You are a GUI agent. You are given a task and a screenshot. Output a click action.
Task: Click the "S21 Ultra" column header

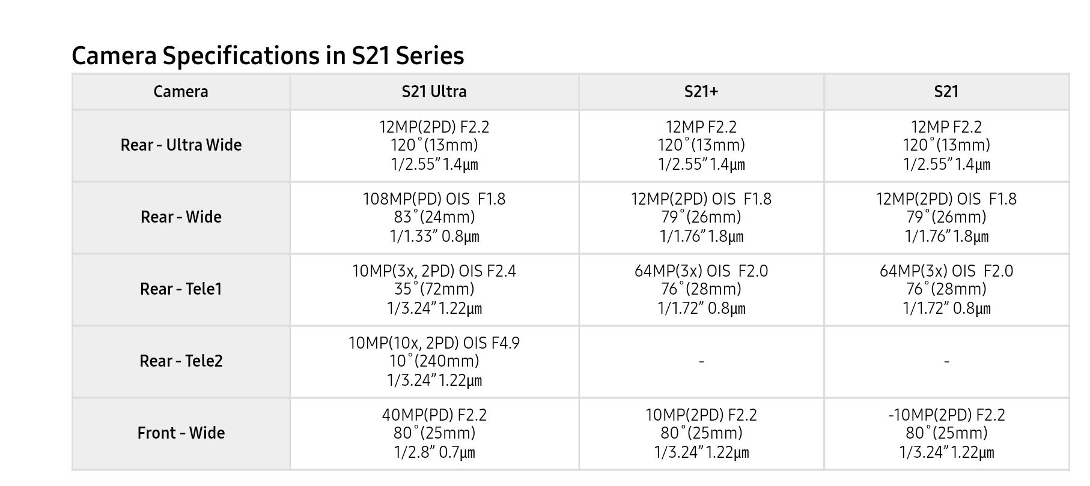click(x=434, y=92)
